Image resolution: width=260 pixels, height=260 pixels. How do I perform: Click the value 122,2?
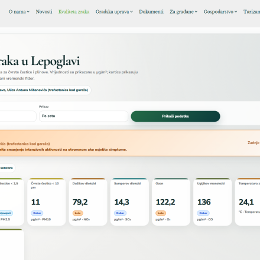165,202
